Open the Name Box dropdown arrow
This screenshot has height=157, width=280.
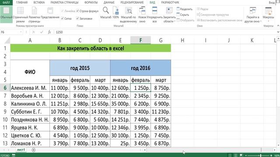click(21, 32)
